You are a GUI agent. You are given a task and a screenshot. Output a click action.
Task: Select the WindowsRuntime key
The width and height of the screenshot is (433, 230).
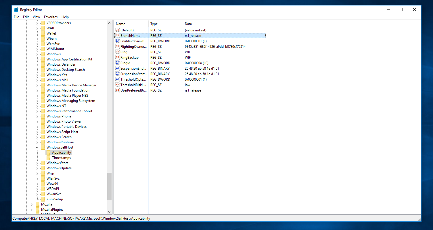tap(60, 142)
